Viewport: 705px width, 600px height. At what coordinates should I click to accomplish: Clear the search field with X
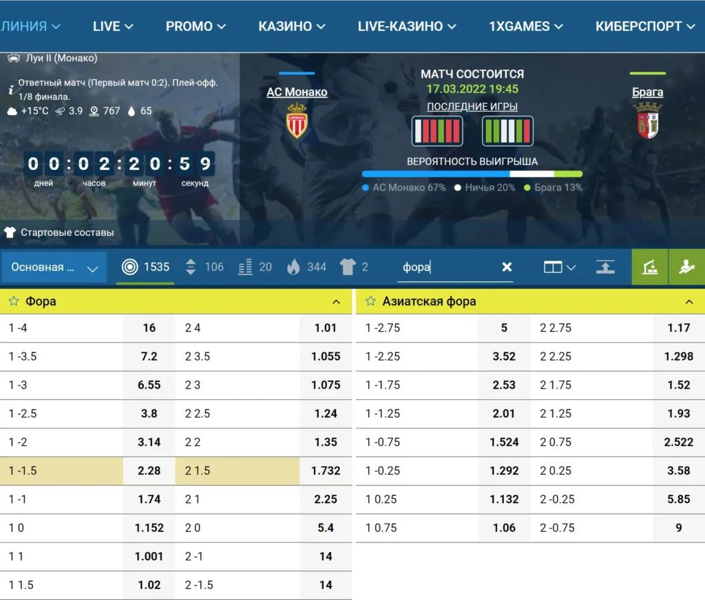point(507,267)
